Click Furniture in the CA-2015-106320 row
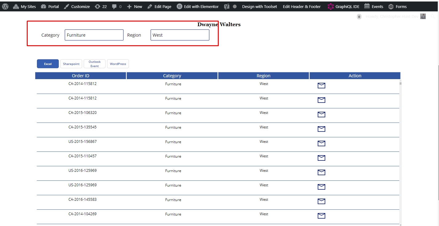439x226 pixels. (173, 113)
